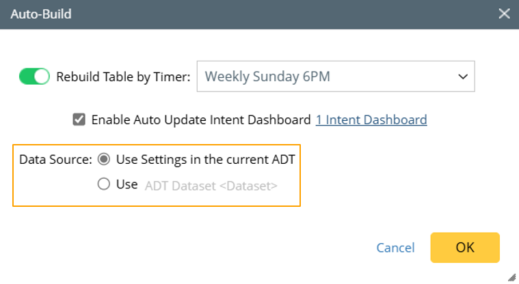This screenshot has height=284, width=519.
Task: Expand the timer schedule dropdown chevron arrow
Action: click(x=462, y=76)
